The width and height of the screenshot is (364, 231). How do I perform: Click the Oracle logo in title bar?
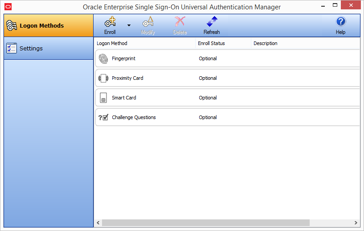[x=8, y=7]
